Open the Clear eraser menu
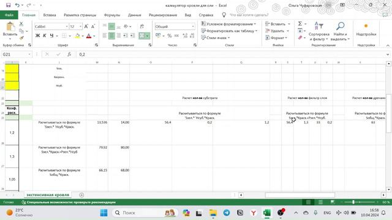 click(x=300, y=38)
